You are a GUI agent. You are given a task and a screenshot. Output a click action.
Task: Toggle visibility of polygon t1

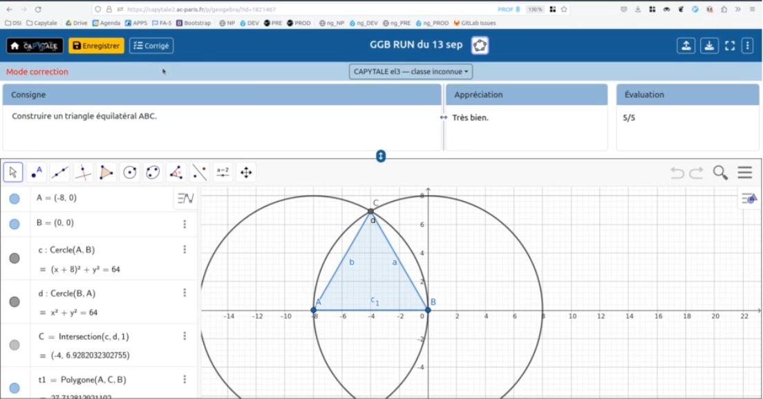pos(15,388)
